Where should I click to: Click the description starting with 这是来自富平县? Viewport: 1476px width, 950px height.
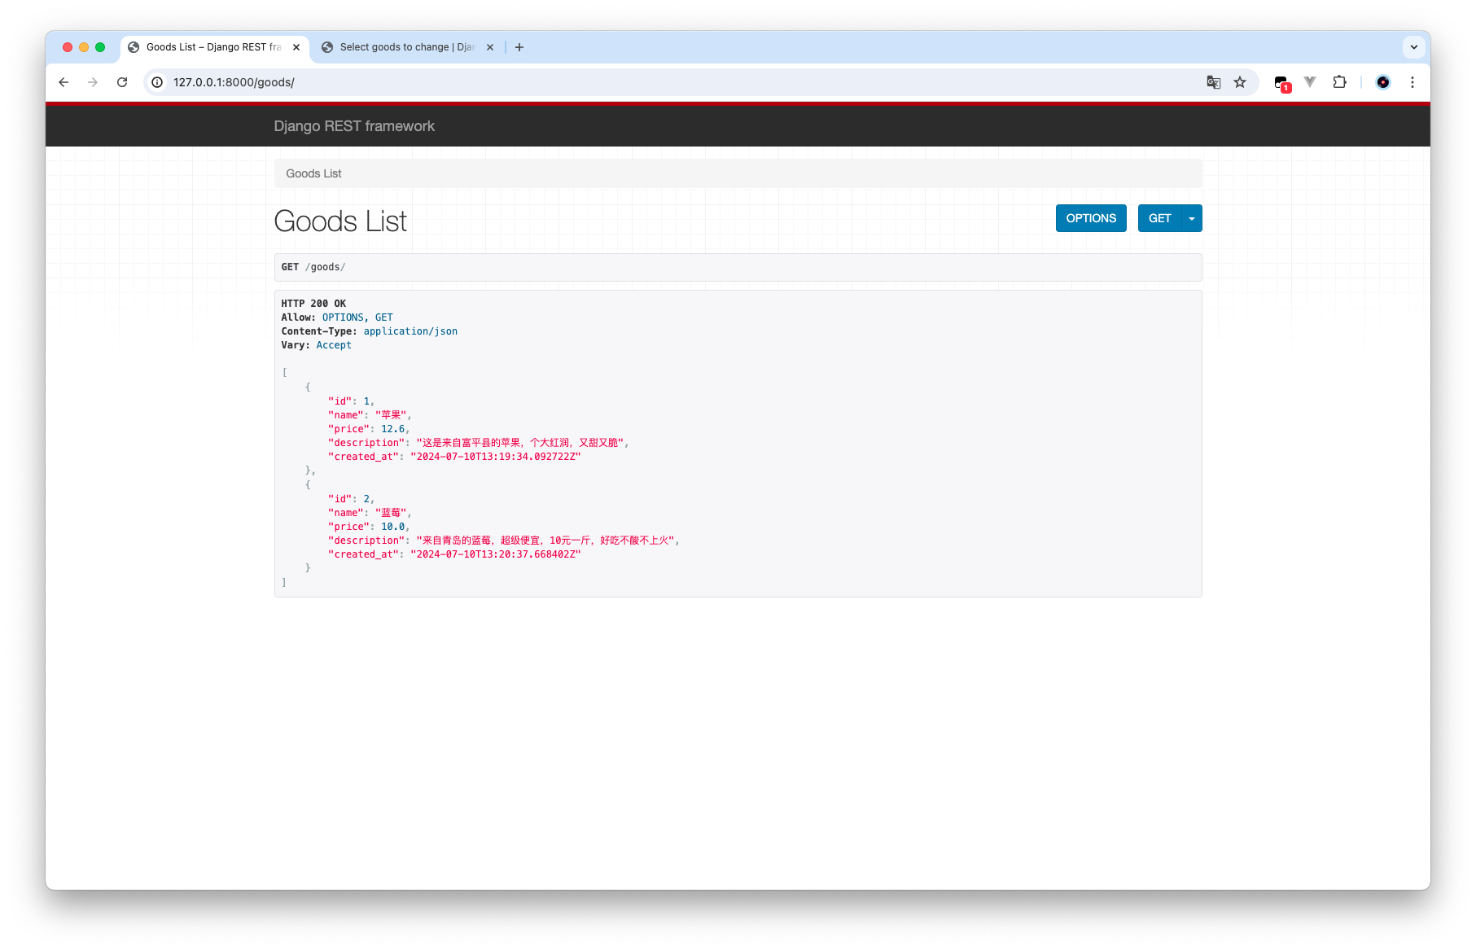click(520, 443)
